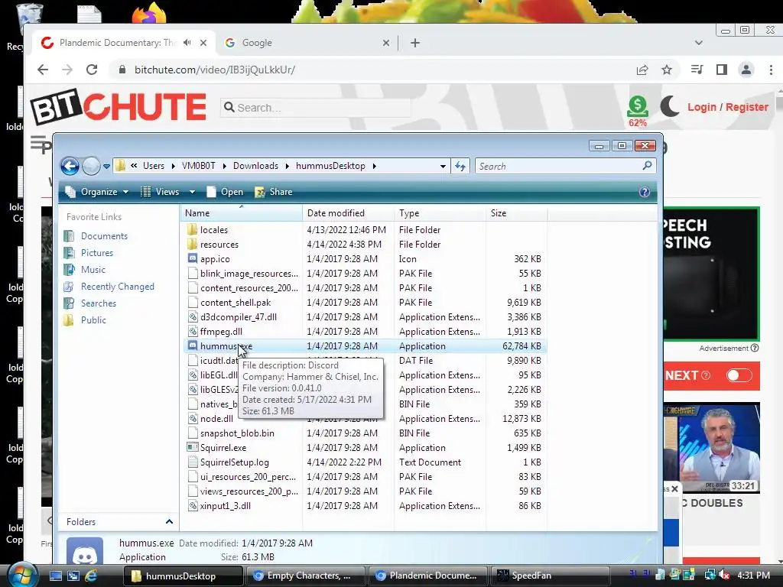Click the Share toolbar button
Image resolution: width=783 pixels, height=587 pixels.
(274, 192)
